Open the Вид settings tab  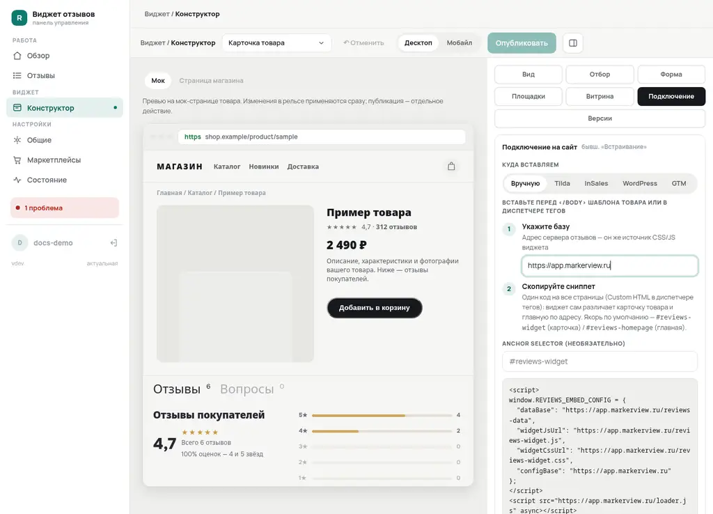tap(528, 74)
